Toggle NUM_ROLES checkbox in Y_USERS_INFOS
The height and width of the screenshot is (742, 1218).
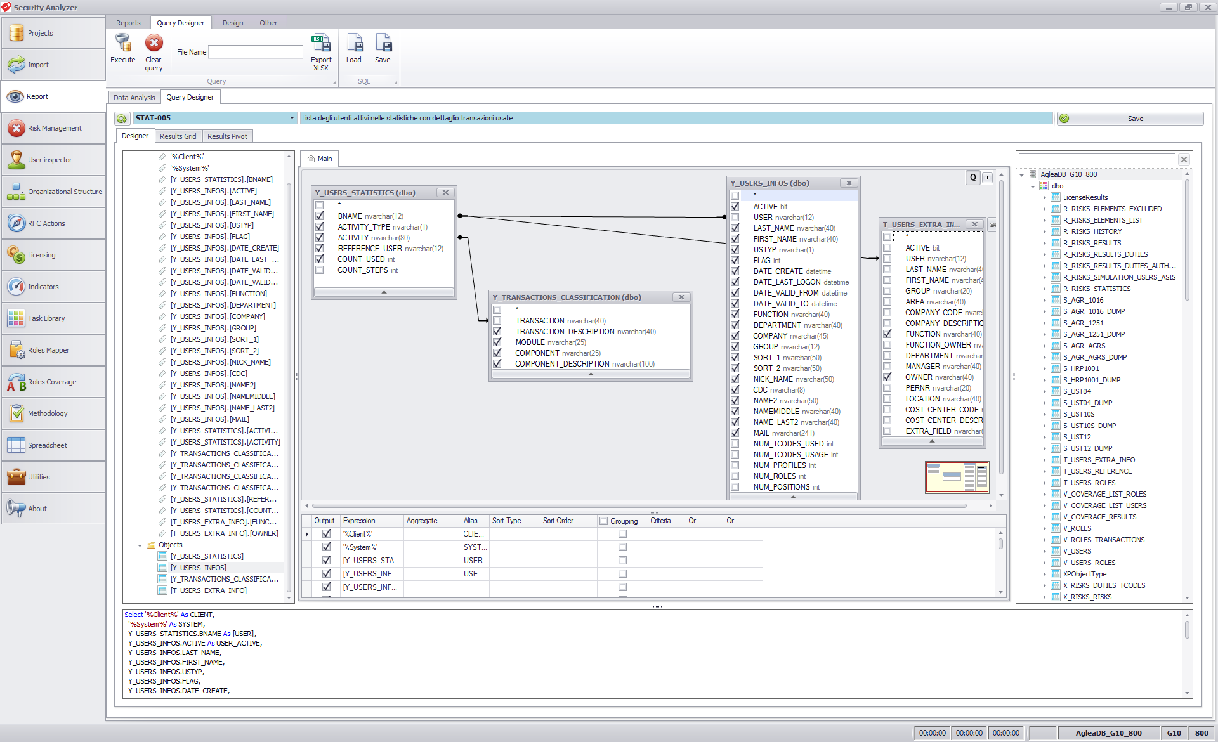(x=735, y=476)
